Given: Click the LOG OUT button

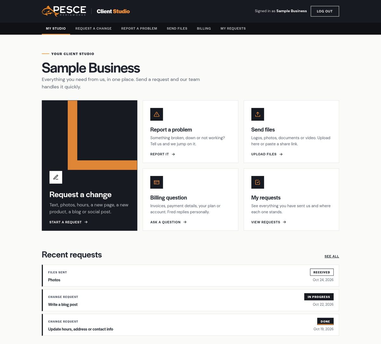Looking at the screenshot, I should point(325,11).
